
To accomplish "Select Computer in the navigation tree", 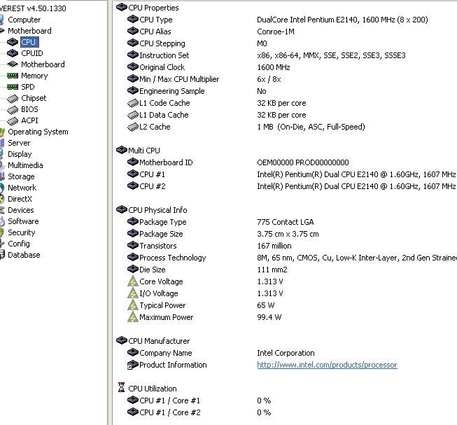I will pyautogui.click(x=24, y=20).
